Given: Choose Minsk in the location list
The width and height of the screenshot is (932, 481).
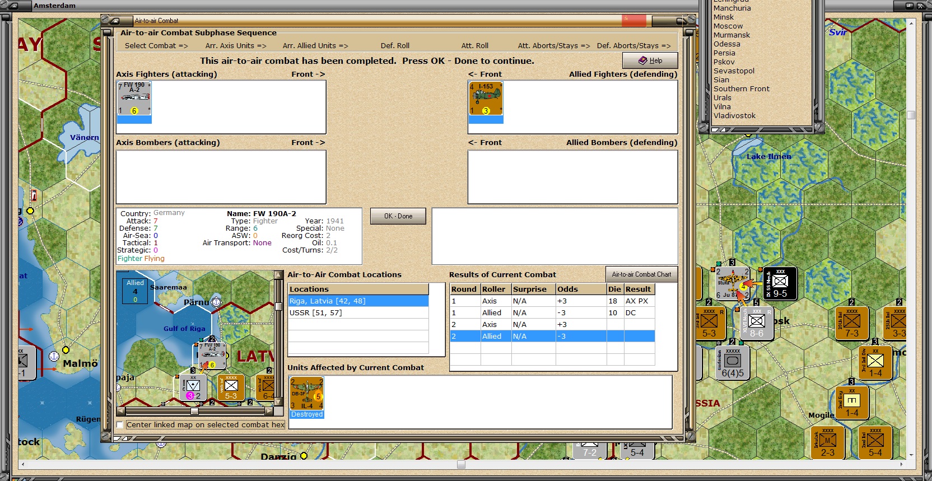Looking at the screenshot, I should point(723,17).
